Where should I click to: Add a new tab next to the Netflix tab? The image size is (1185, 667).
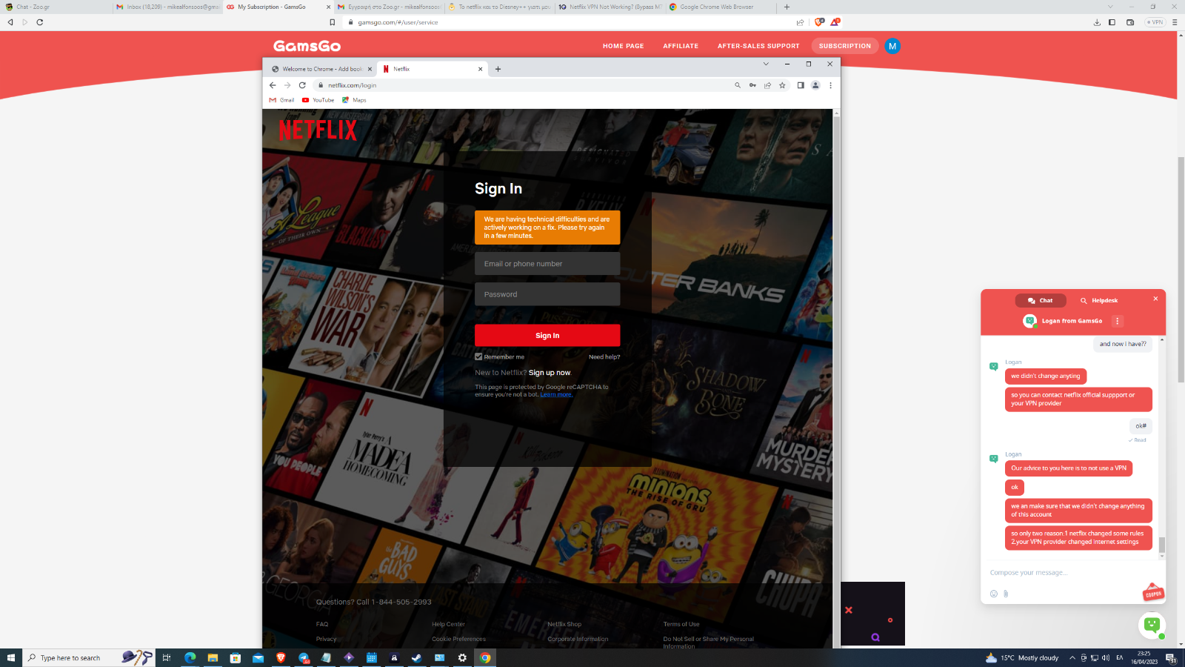point(498,69)
